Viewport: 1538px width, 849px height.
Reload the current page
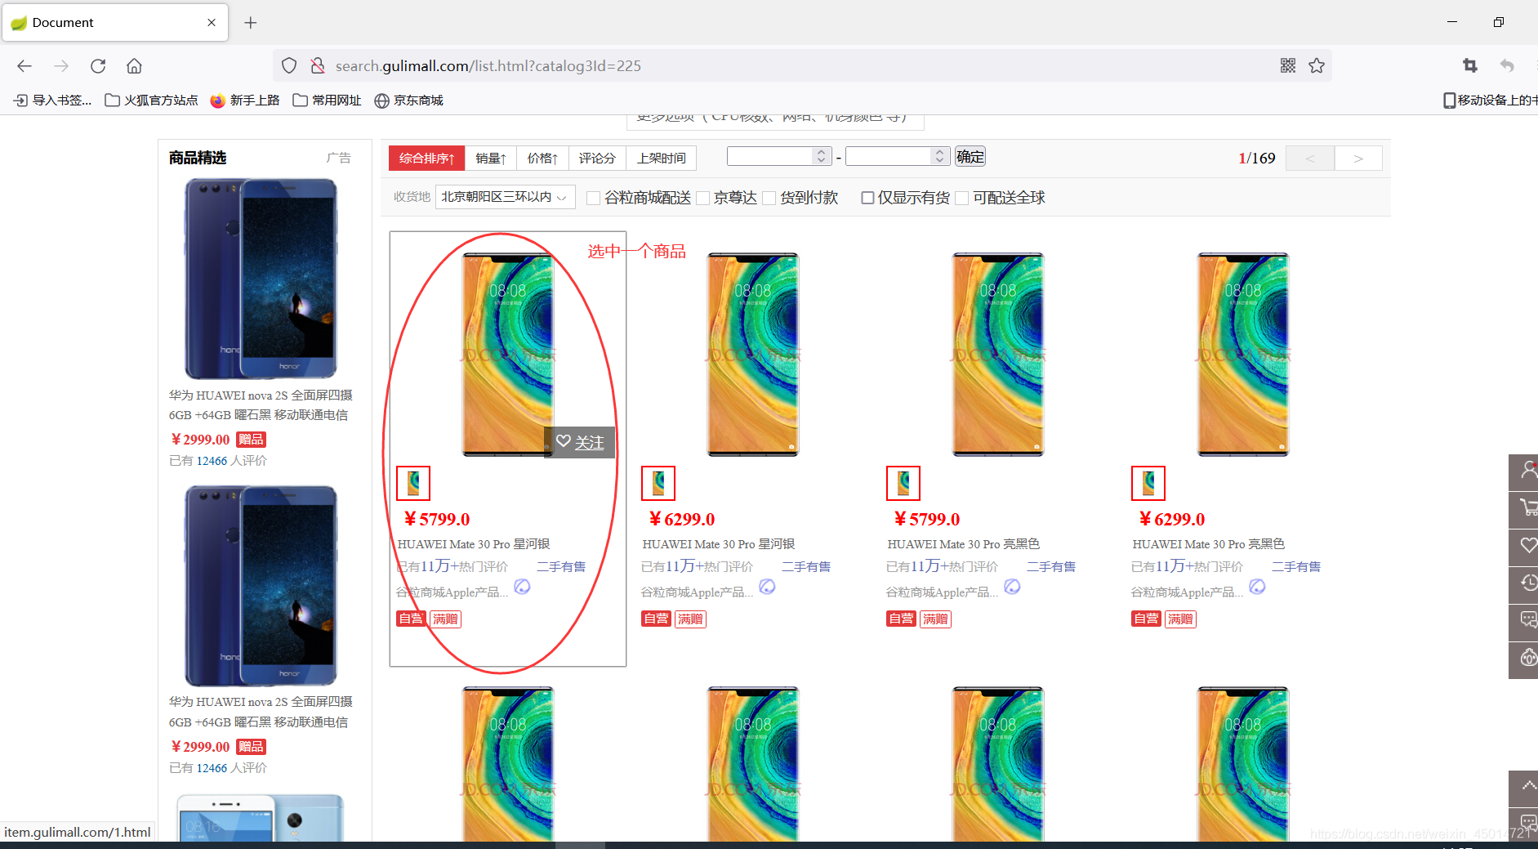[x=98, y=66]
